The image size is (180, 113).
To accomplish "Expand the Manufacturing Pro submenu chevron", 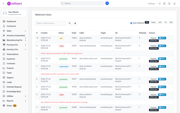I will [x=25, y=40].
